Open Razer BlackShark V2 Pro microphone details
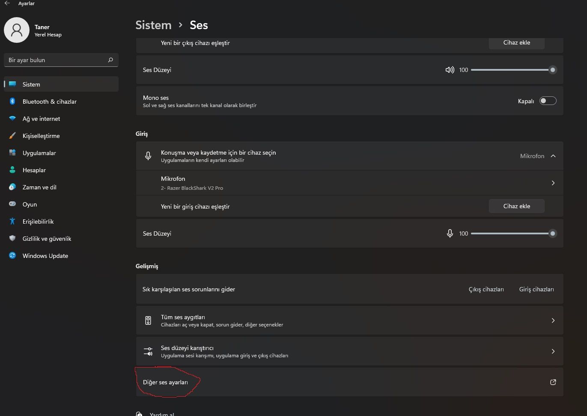Image resolution: width=587 pixels, height=416 pixels. [553, 183]
